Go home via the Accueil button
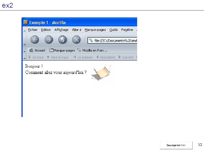Image resolution: width=204 pixels, height=153 pixels. click(37, 50)
